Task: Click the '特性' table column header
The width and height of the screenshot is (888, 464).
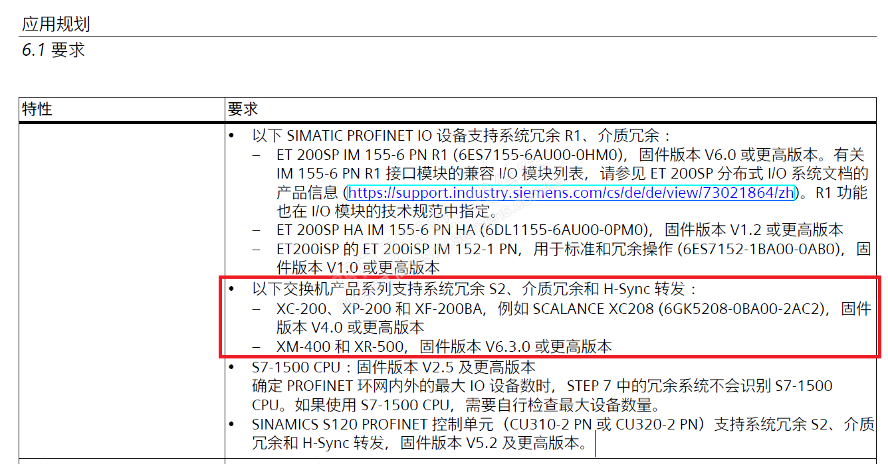Action: (x=37, y=109)
